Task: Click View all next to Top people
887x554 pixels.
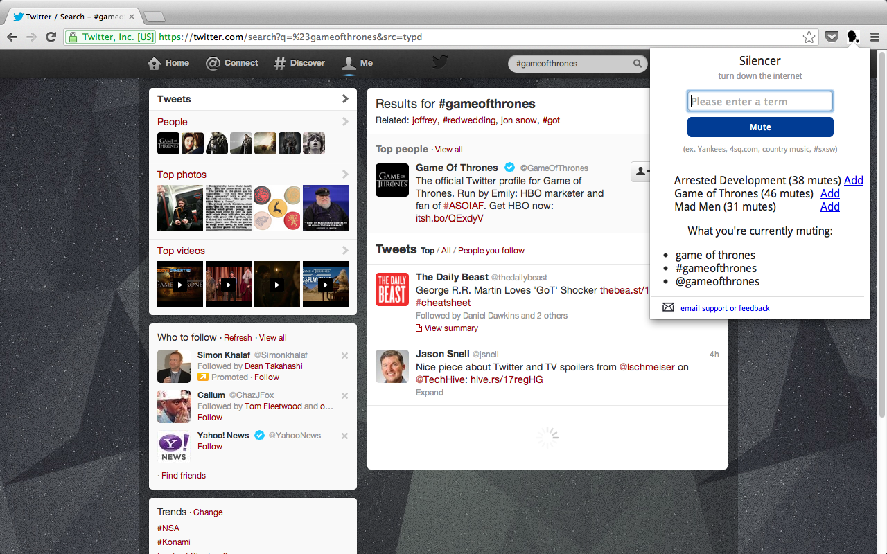Action: (x=449, y=150)
